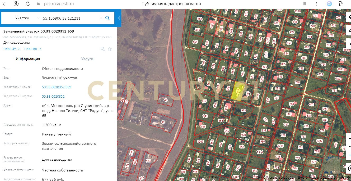The image size is (351, 181).
Task: Open cadastral number link 50:33:0020352:659
Action: [57, 87]
